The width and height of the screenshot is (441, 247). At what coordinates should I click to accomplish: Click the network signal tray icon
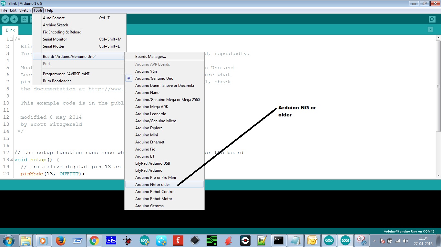397,241
